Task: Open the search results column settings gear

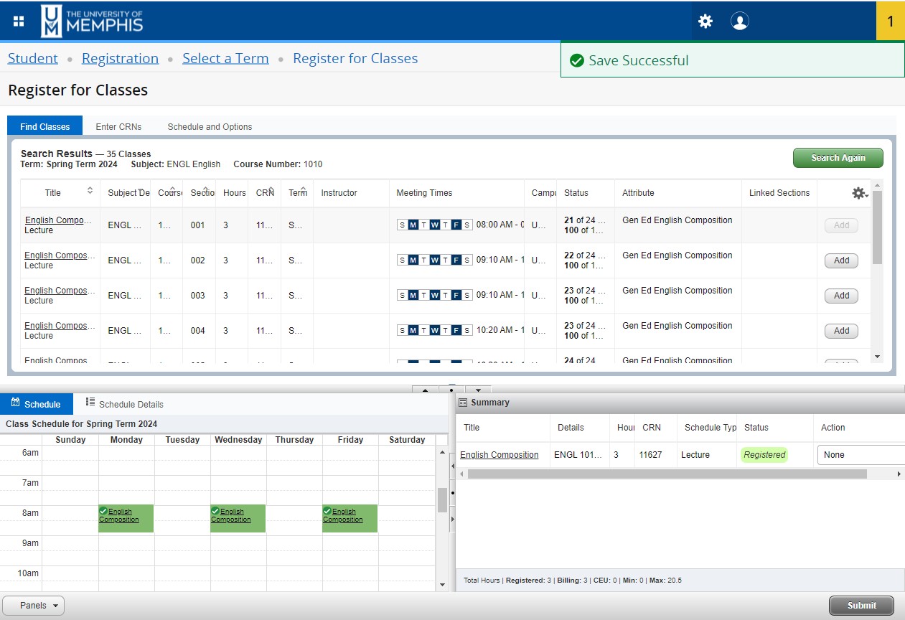Action: coord(858,193)
